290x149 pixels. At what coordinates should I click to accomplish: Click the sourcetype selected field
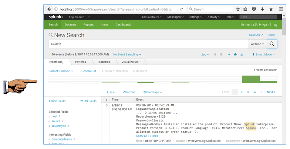pos(58,126)
